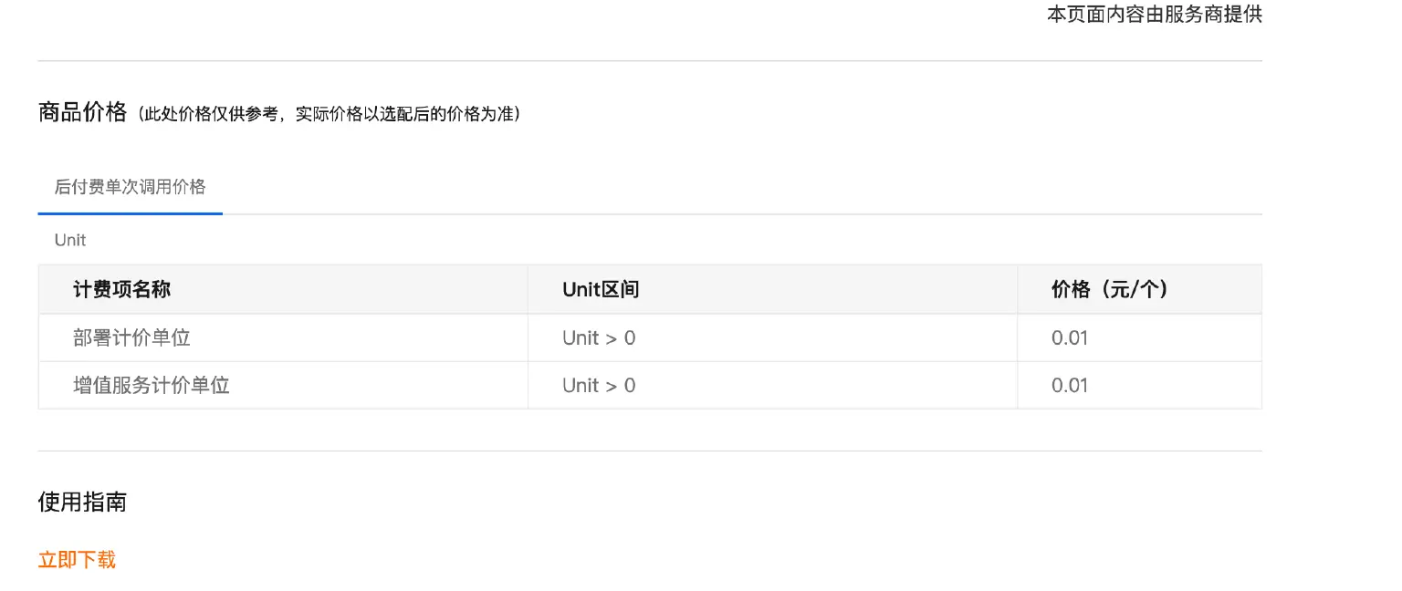Click the Unit区间 column header
The image size is (1402, 591).
601,289
